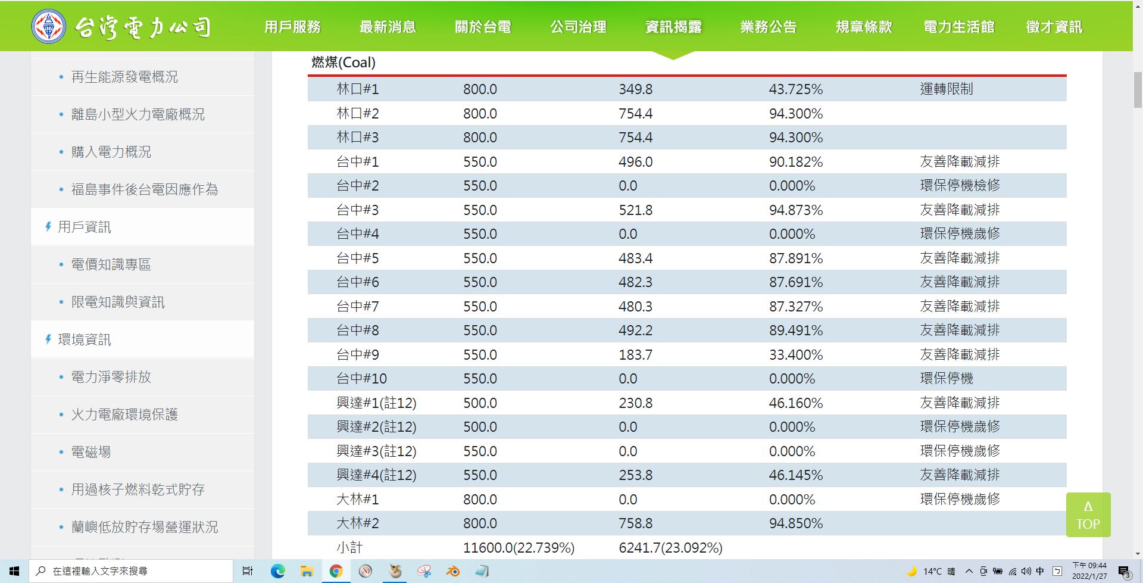Click the 環保停機 remark for 台中#10
The height and width of the screenshot is (583, 1143).
[947, 379]
